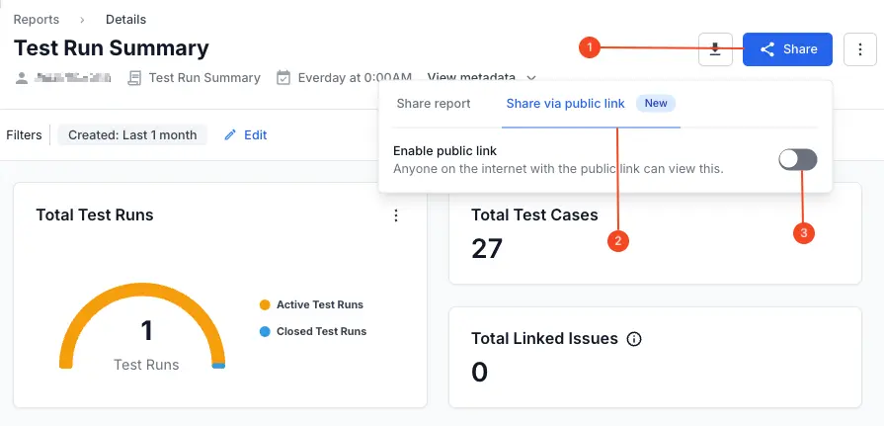
Task: Click the blue Share button
Action: pyautogui.click(x=787, y=49)
